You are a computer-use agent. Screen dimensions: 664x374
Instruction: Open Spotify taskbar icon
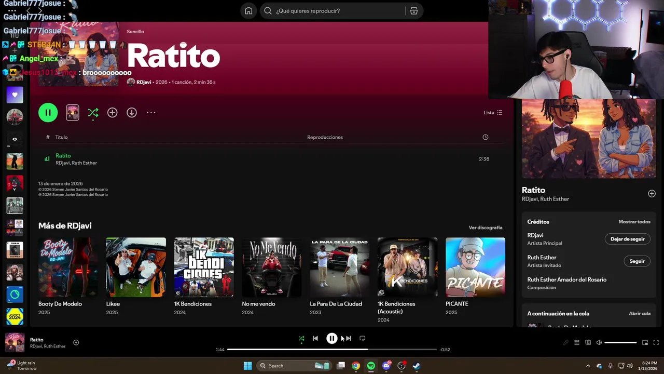coord(371,366)
